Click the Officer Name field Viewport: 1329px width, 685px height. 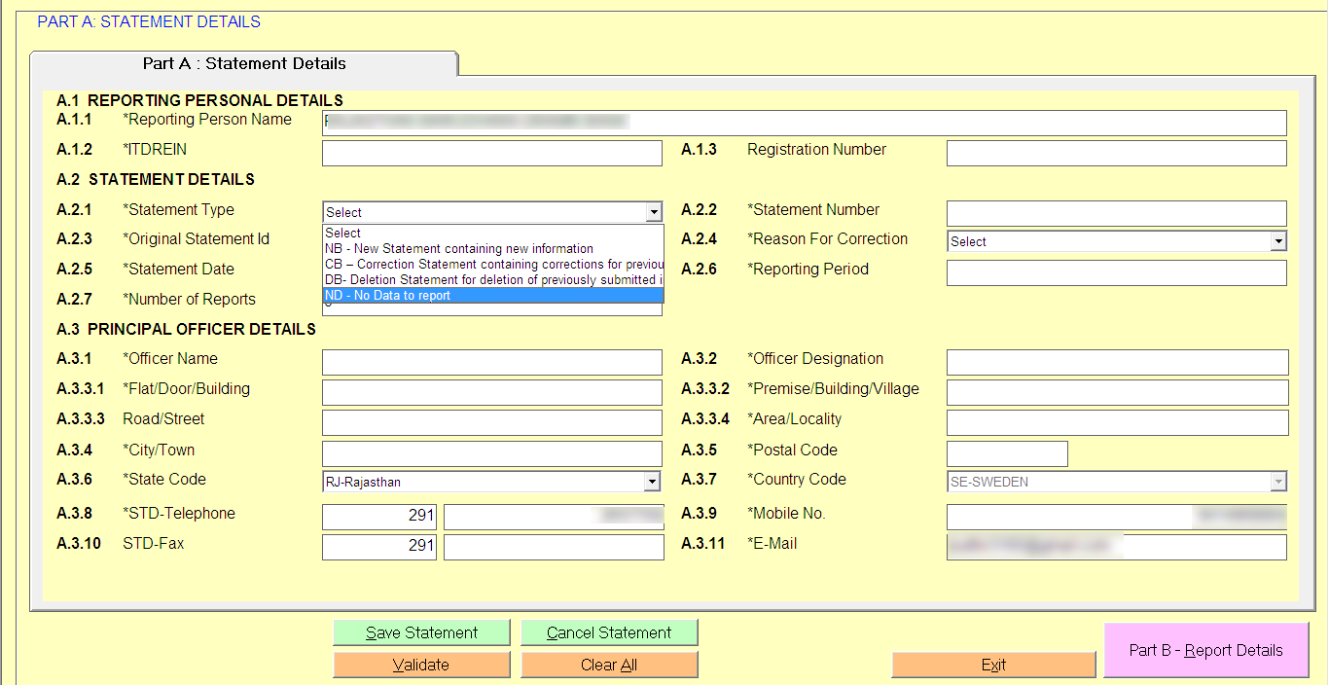pos(491,362)
